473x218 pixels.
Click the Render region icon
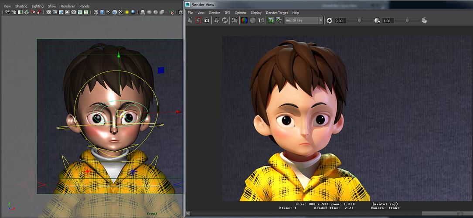pyautogui.click(x=198, y=20)
